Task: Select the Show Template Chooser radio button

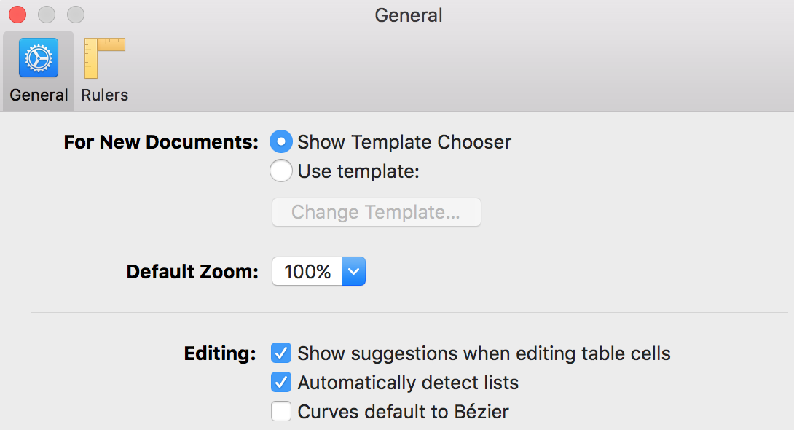Action: click(281, 142)
